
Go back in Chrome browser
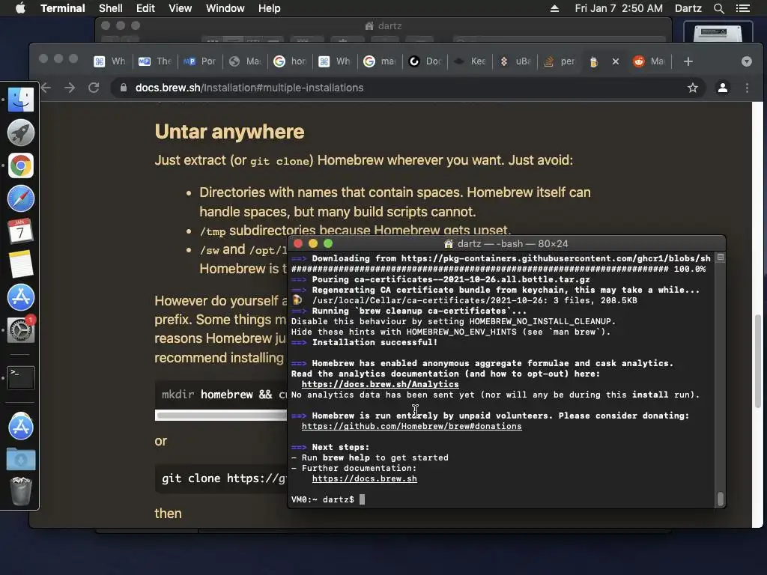46,88
